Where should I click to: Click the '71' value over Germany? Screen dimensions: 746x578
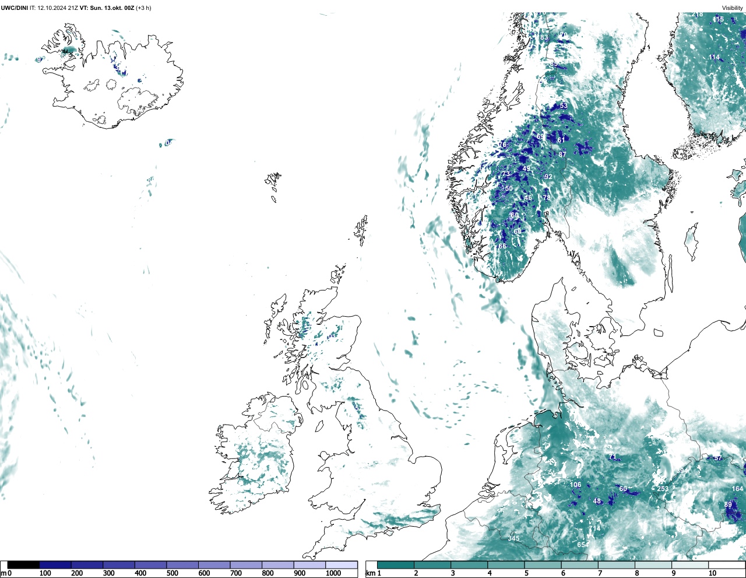[612, 457]
